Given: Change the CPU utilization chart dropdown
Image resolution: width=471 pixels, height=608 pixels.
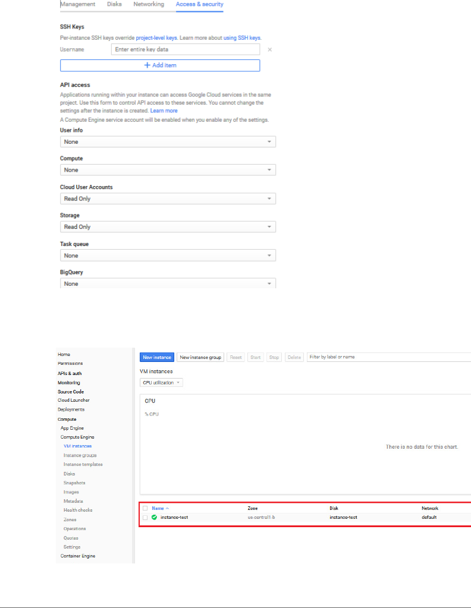Looking at the screenshot, I should 161,383.
